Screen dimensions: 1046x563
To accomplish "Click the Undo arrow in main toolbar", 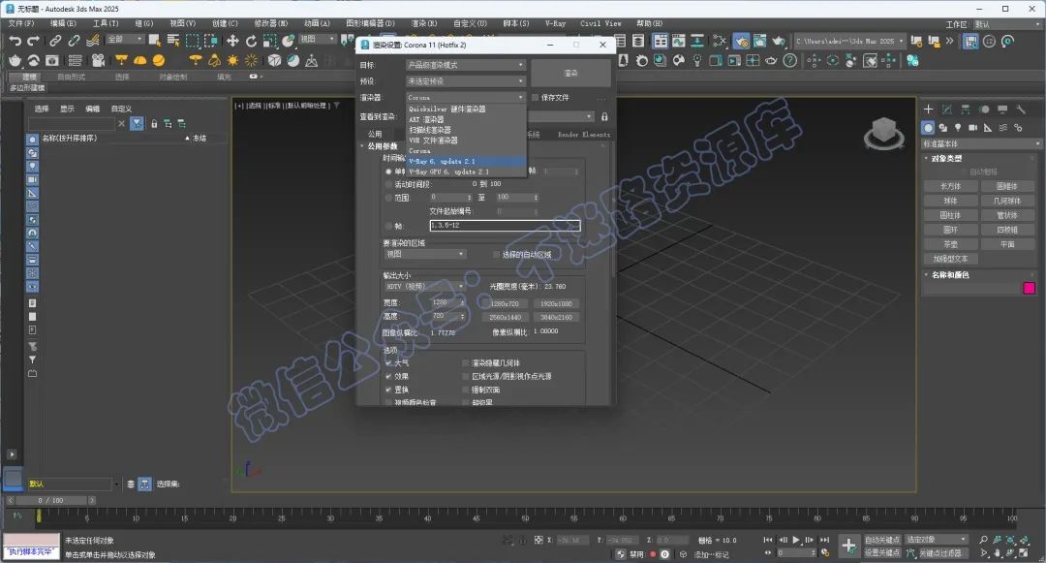I will pos(15,42).
